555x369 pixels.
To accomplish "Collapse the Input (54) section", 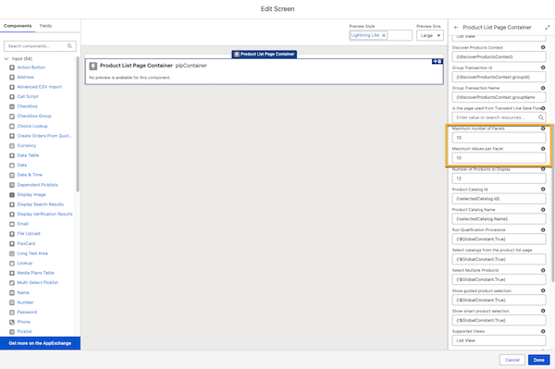I will coord(6,59).
